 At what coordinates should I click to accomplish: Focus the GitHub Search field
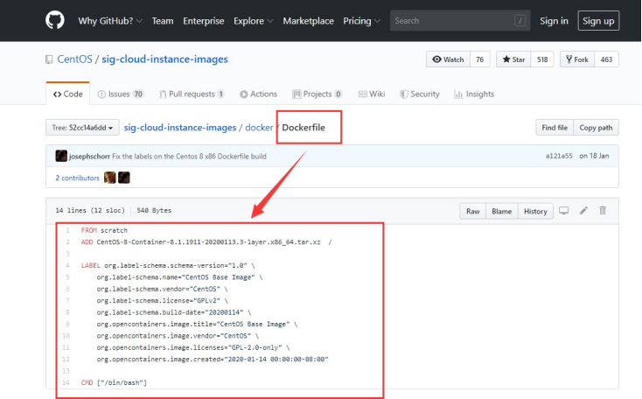pos(460,20)
